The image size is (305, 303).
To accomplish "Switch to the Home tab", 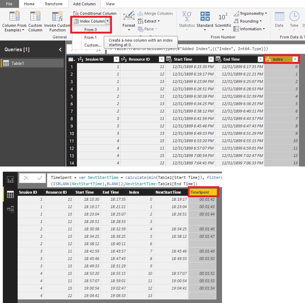I will pyautogui.click(x=29, y=4).
